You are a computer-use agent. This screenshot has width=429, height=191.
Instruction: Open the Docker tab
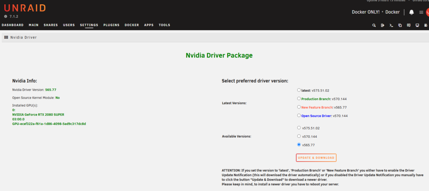click(132, 25)
